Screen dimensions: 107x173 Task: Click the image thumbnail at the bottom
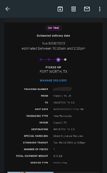pos(30,172)
